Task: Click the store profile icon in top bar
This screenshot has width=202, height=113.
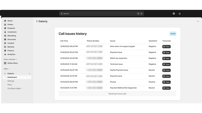Action: [174, 14]
